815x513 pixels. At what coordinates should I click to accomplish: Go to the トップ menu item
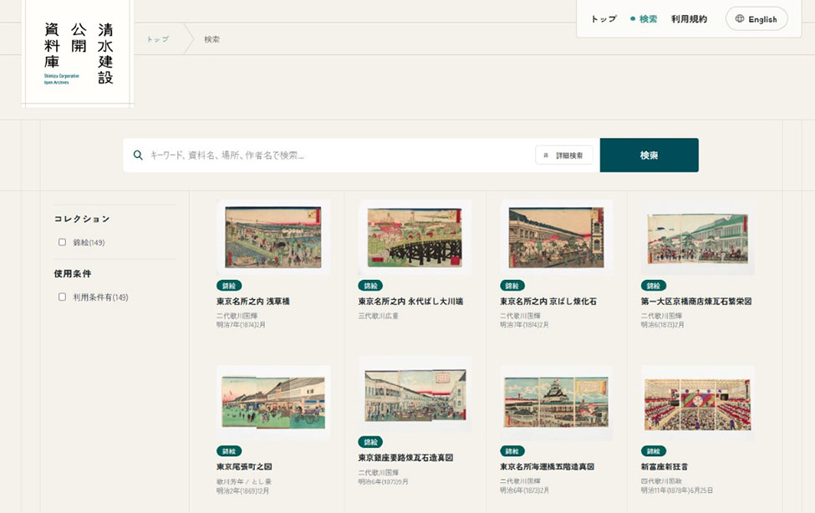604,18
